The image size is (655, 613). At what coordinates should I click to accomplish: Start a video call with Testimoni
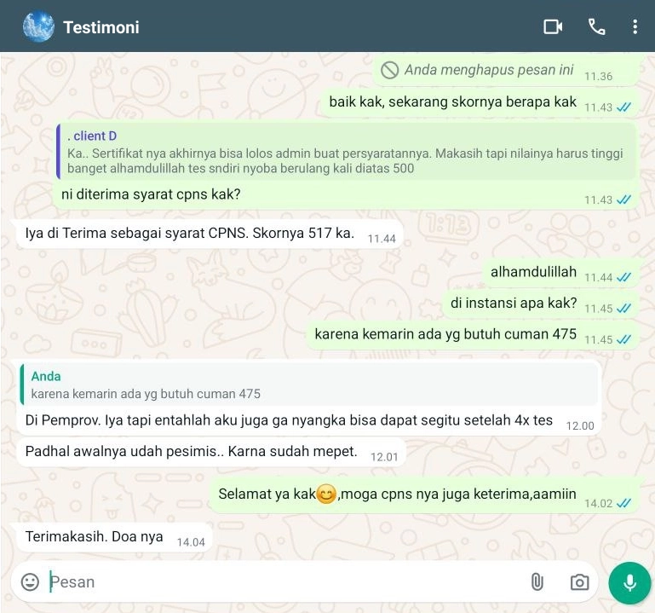coord(553,27)
